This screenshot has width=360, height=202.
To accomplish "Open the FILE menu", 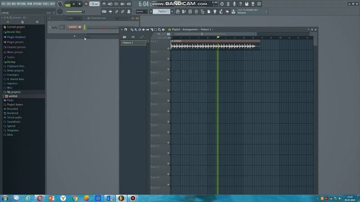I will (3, 4).
